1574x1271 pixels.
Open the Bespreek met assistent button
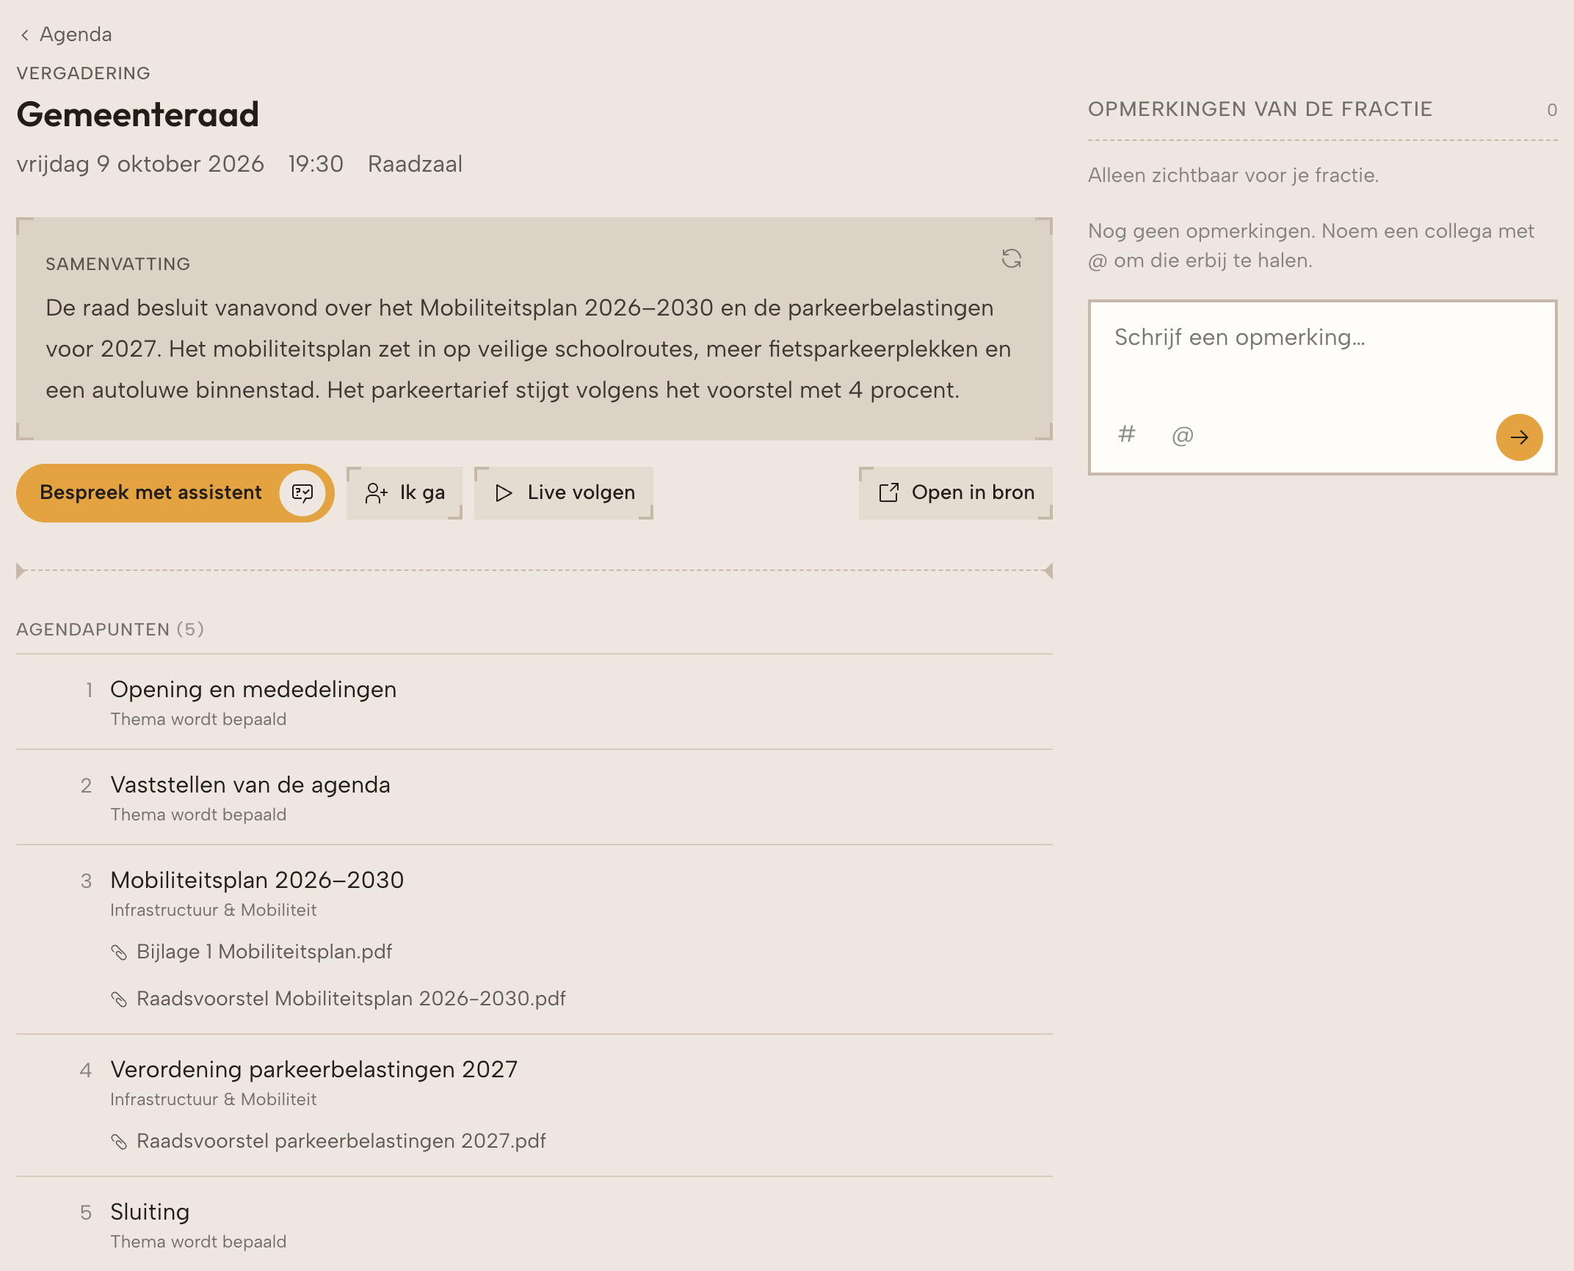coord(175,493)
